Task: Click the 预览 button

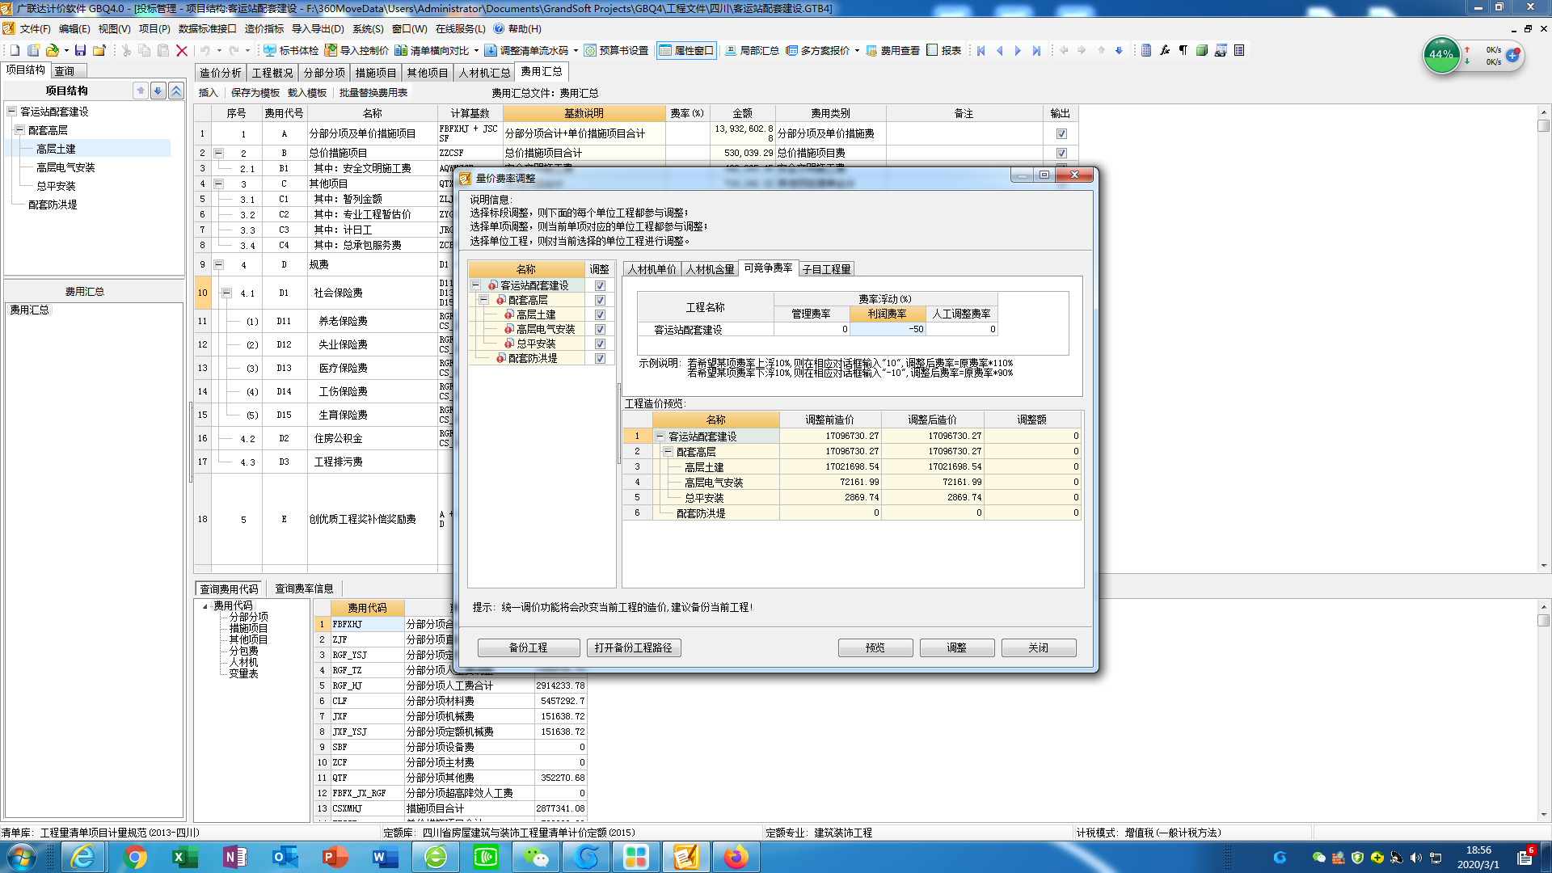Action: pyautogui.click(x=875, y=647)
